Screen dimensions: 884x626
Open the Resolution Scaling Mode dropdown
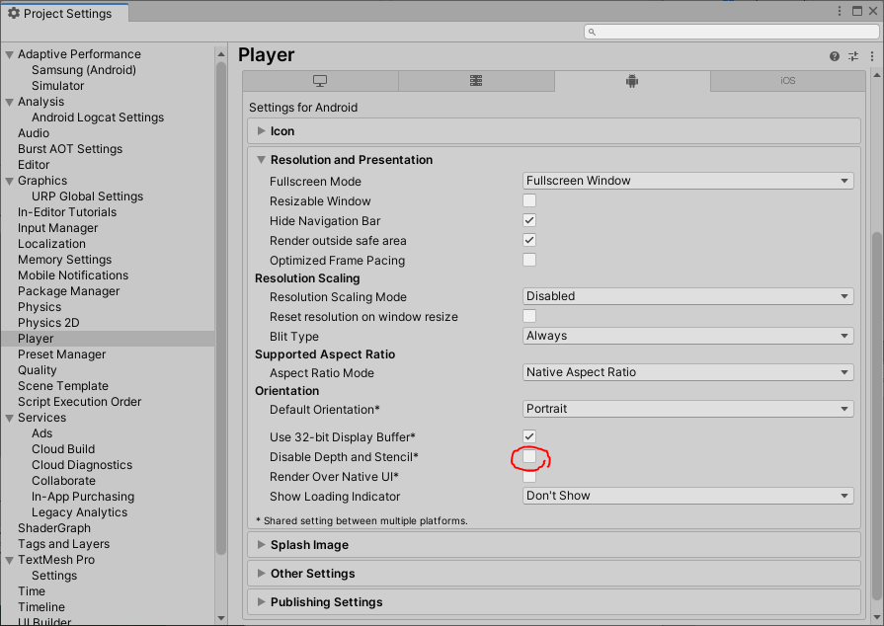(687, 296)
